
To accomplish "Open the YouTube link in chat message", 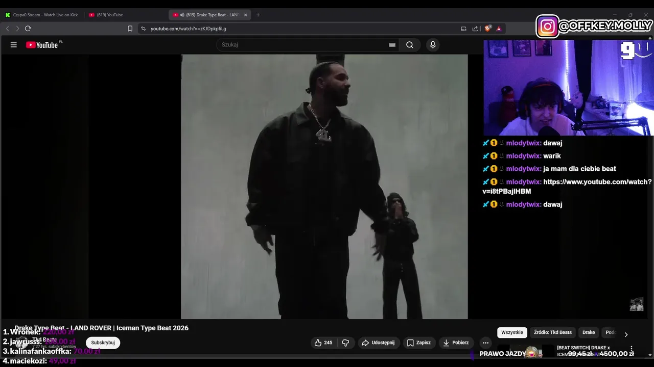I will point(567,187).
